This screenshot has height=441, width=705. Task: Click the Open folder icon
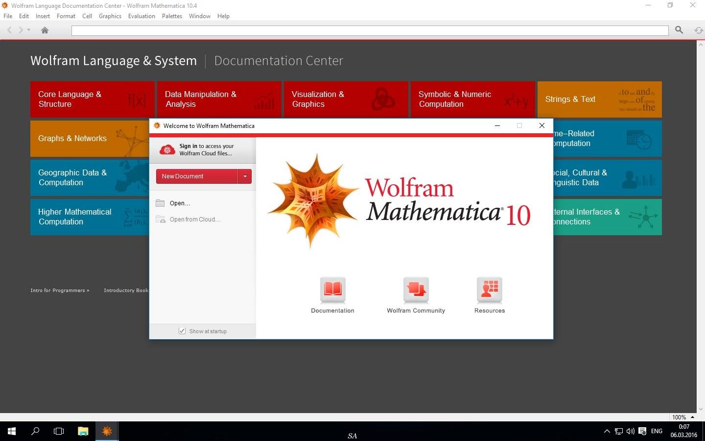pyautogui.click(x=160, y=203)
